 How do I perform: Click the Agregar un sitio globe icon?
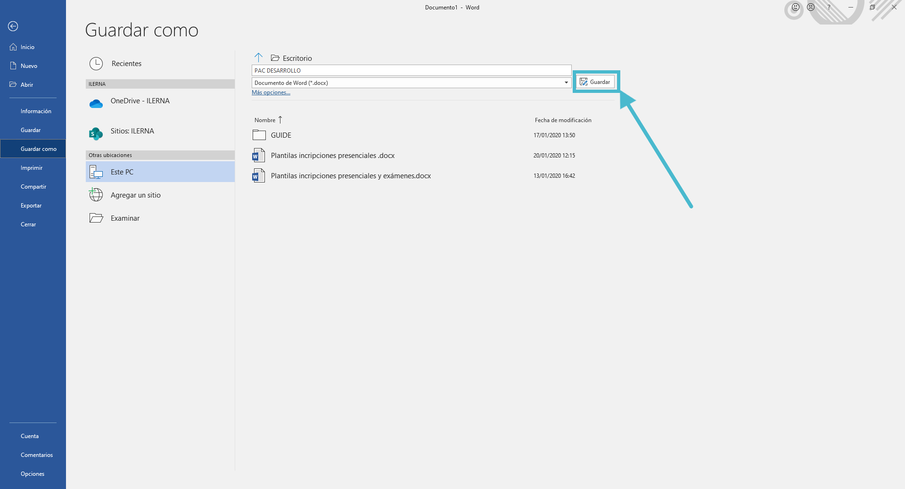(96, 195)
